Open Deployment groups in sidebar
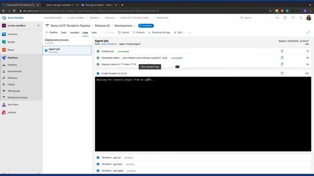This screenshot has height=176, width=314. click(18, 98)
